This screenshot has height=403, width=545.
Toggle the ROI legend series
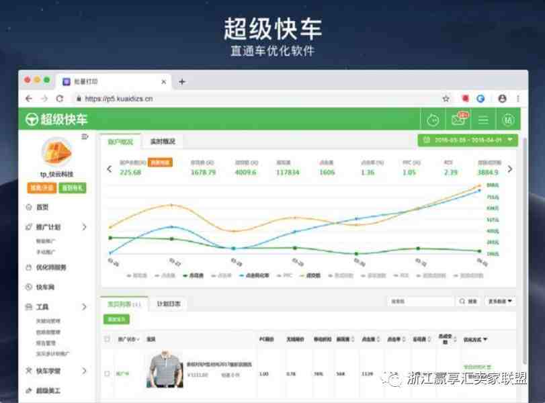click(401, 275)
